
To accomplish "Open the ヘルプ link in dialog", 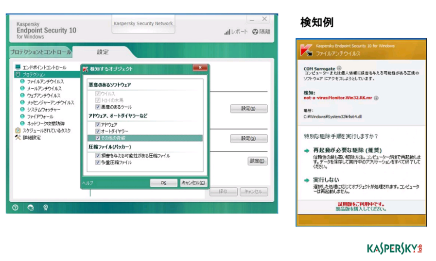I will point(87,183).
